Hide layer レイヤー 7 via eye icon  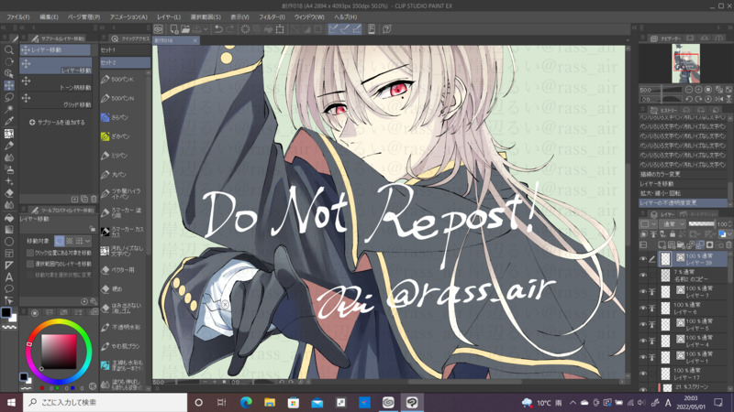[x=643, y=291]
